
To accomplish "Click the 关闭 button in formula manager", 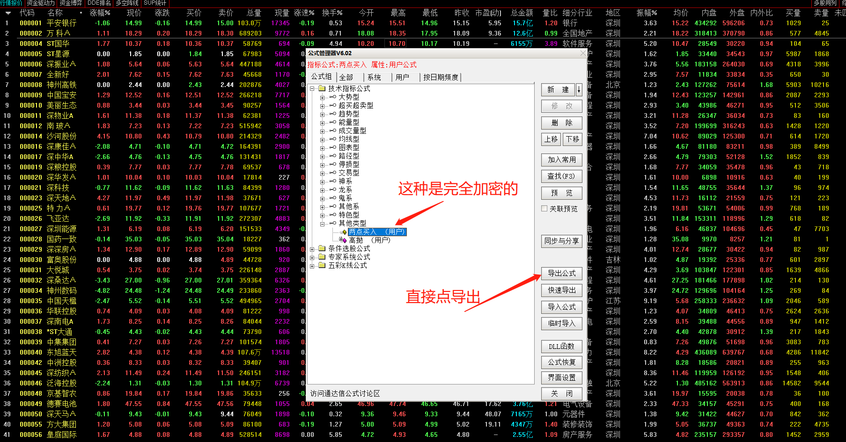I will (x=562, y=393).
